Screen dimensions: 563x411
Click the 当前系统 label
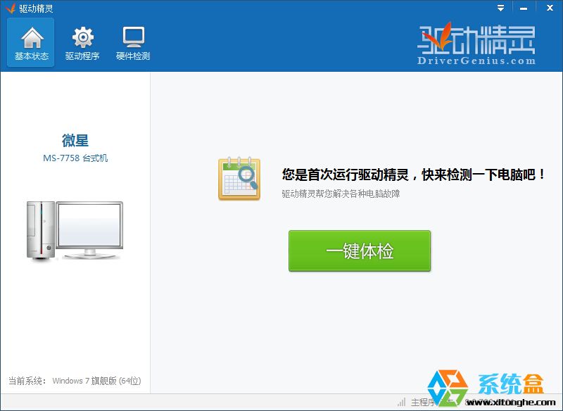27,381
